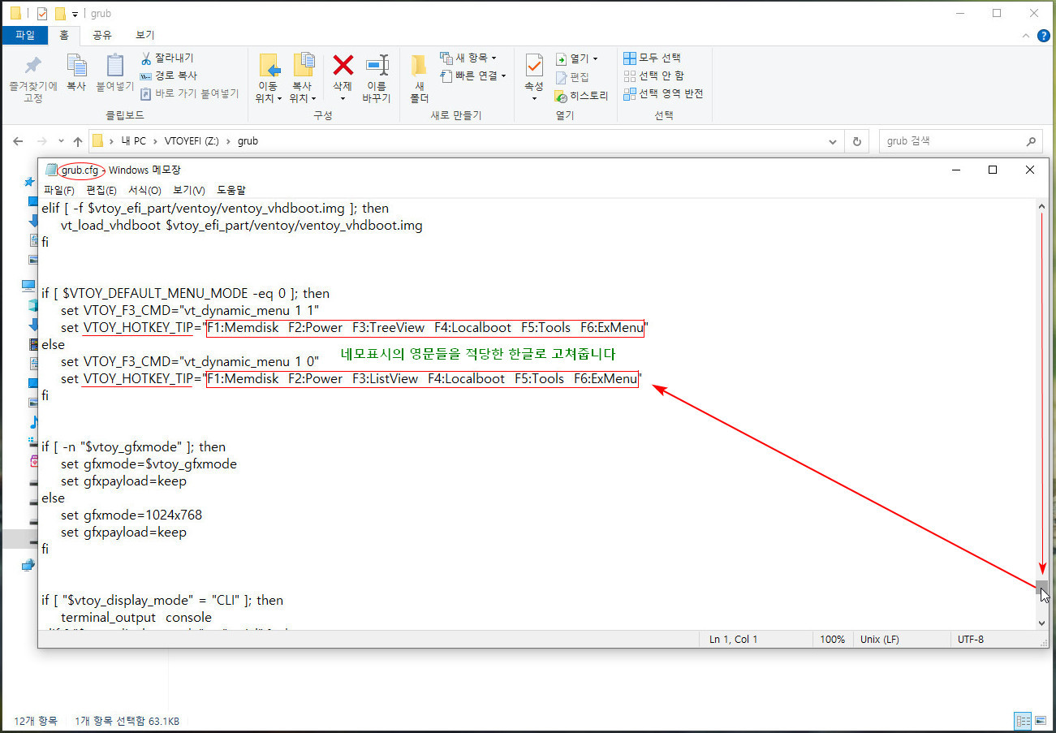The width and height of the screenshot is (1056, 733).
Task: Click the red Delete (삭제) icon
Action: [x=343, y=66]
